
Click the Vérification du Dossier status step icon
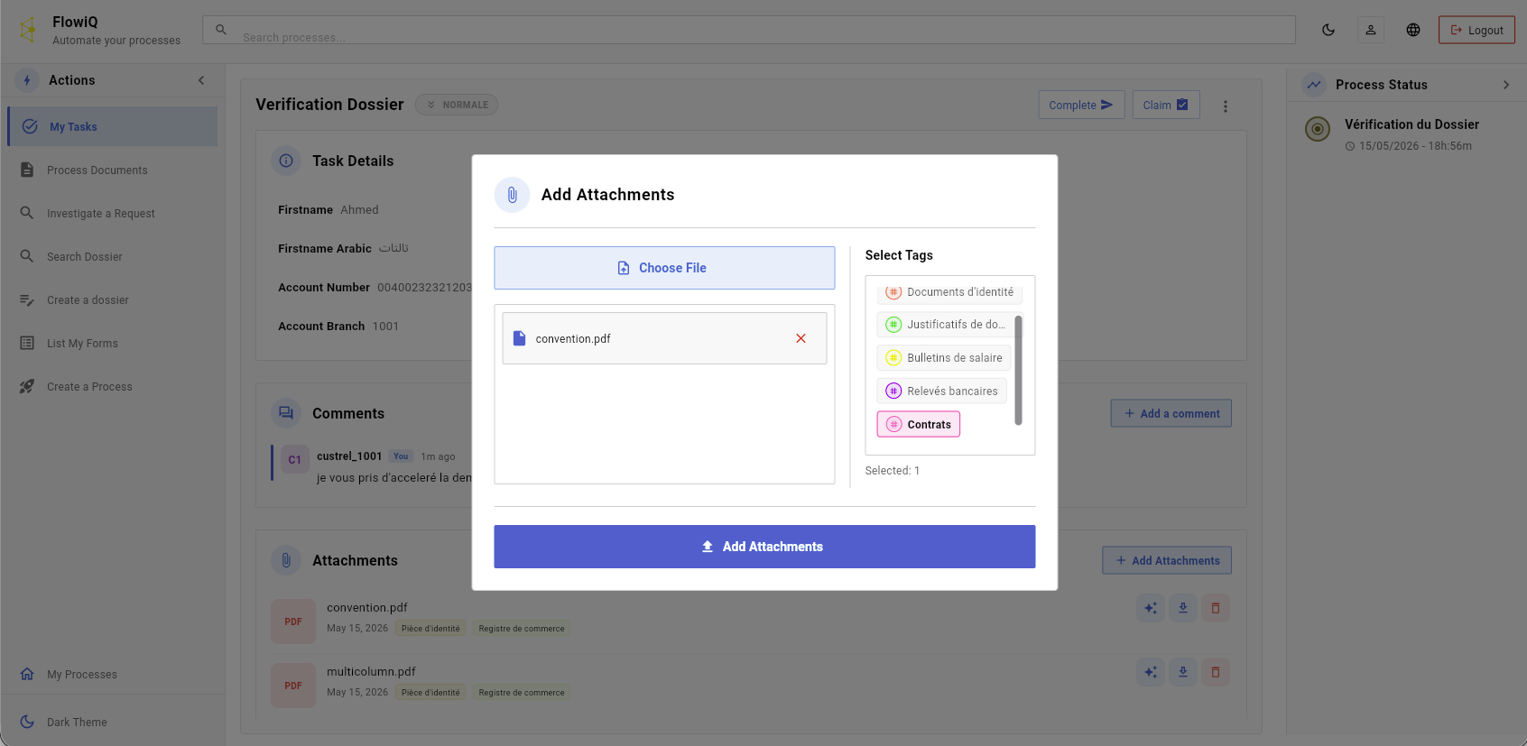click(1318, 129)
